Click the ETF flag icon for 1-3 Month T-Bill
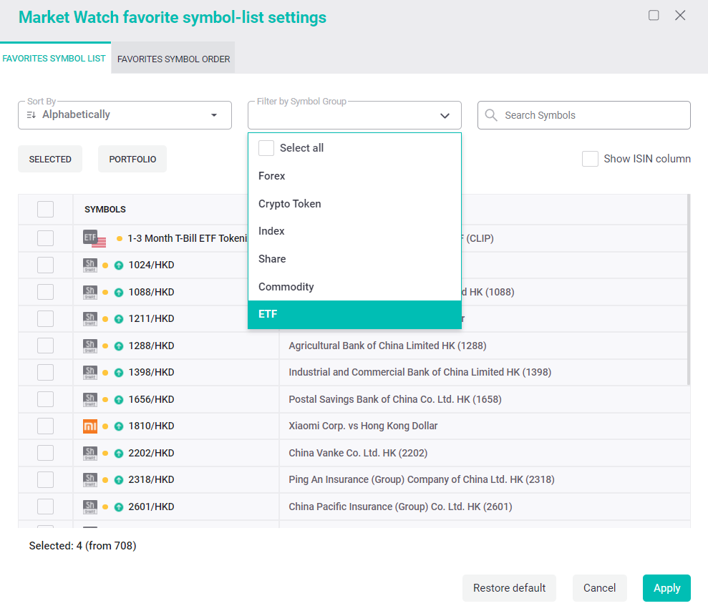Viewport: 708px width, 616px height. (x=94, y=239)
